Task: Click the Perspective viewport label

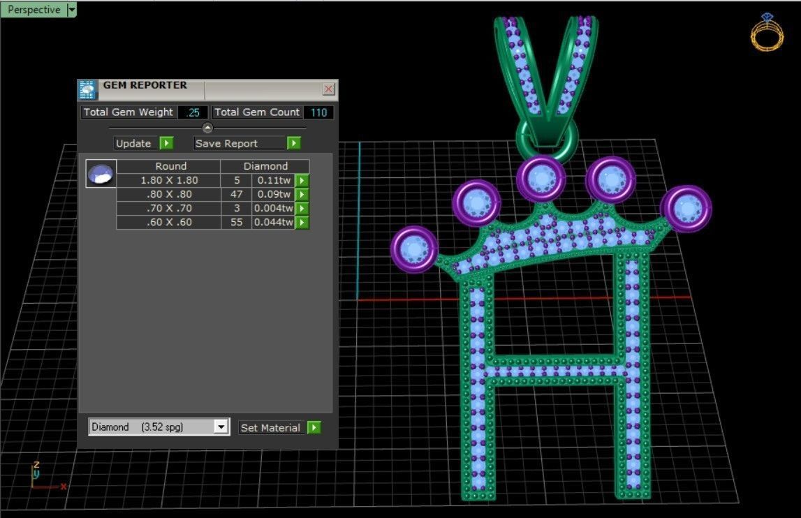Action: [34, 10]
